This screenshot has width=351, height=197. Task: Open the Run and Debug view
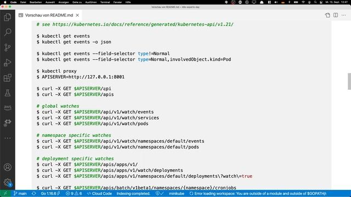click(7, 62)
